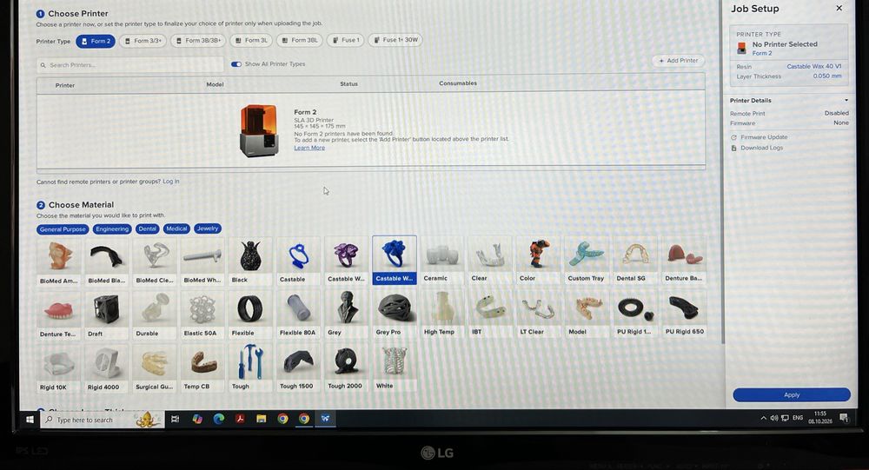
Task: Click the highlighted blue Castable Wax material
Action: [x=394, y=260]
